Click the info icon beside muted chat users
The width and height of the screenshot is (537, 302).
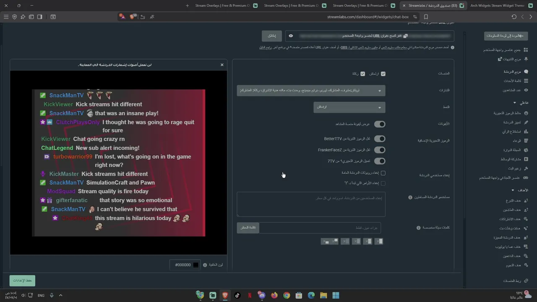pyautogui.click(x=410, y=197)
